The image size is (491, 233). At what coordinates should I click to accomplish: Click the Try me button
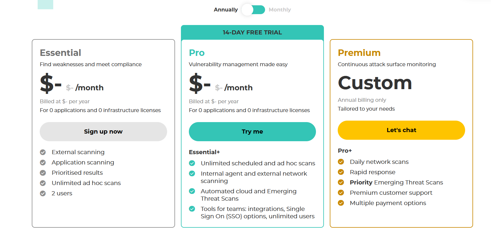[x=252, y=132]
